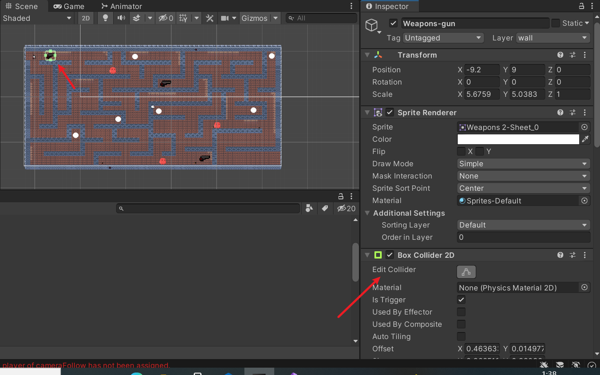Toggle scene effects using the effects icon
The image size is (600, 375).
coord(137,18)
